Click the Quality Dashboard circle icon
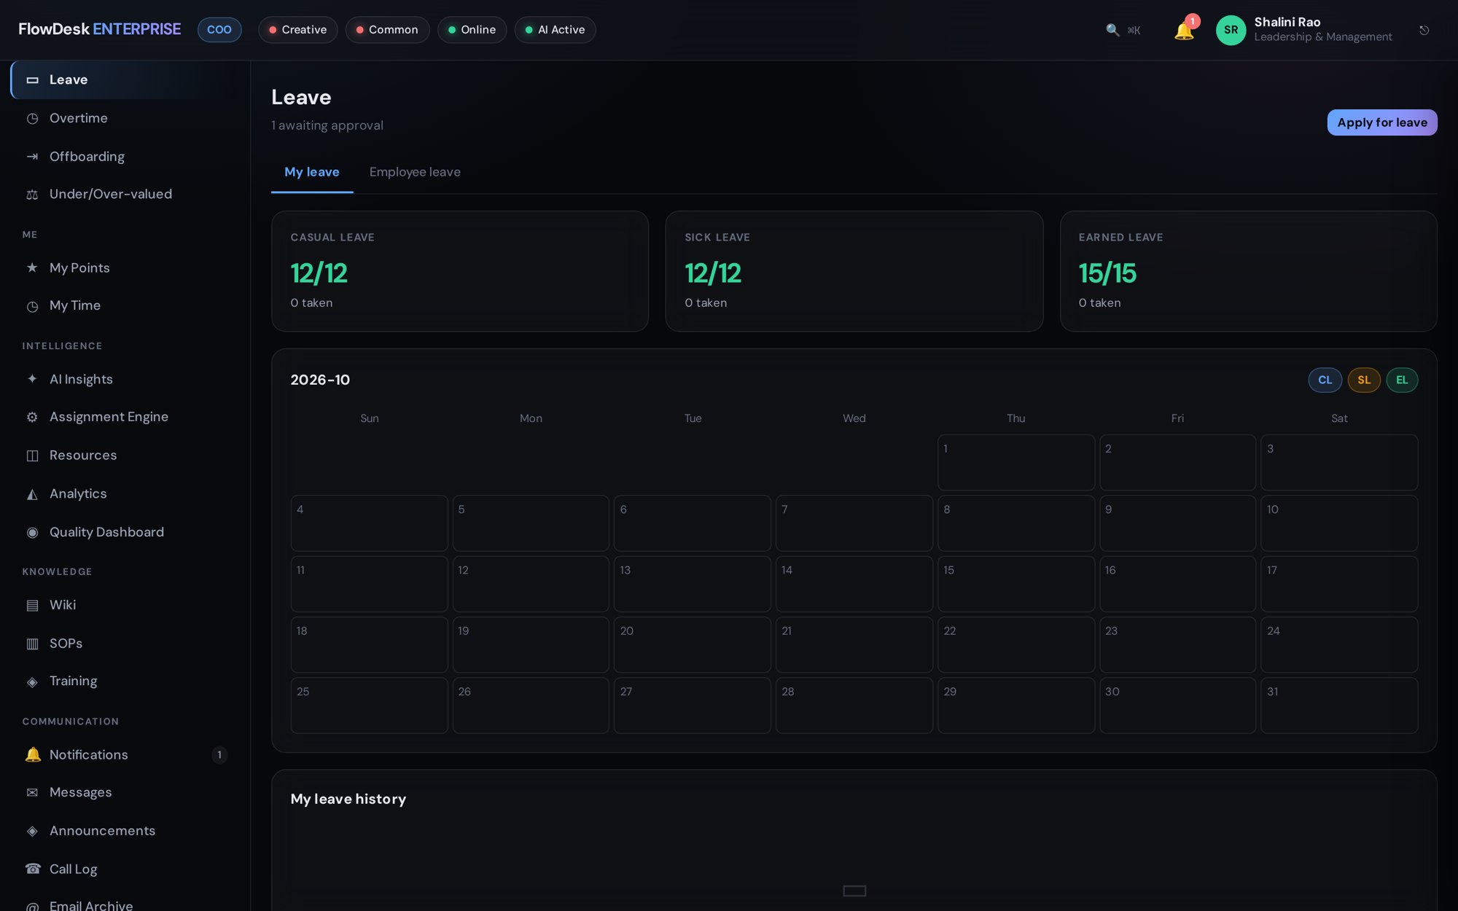 [32, 533]
